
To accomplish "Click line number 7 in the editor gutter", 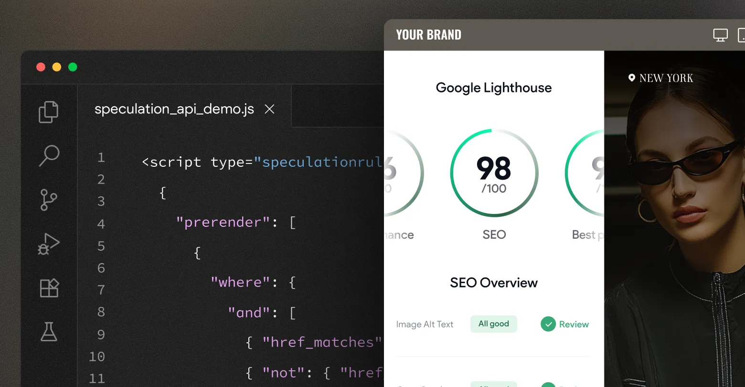I will point(101,290).
